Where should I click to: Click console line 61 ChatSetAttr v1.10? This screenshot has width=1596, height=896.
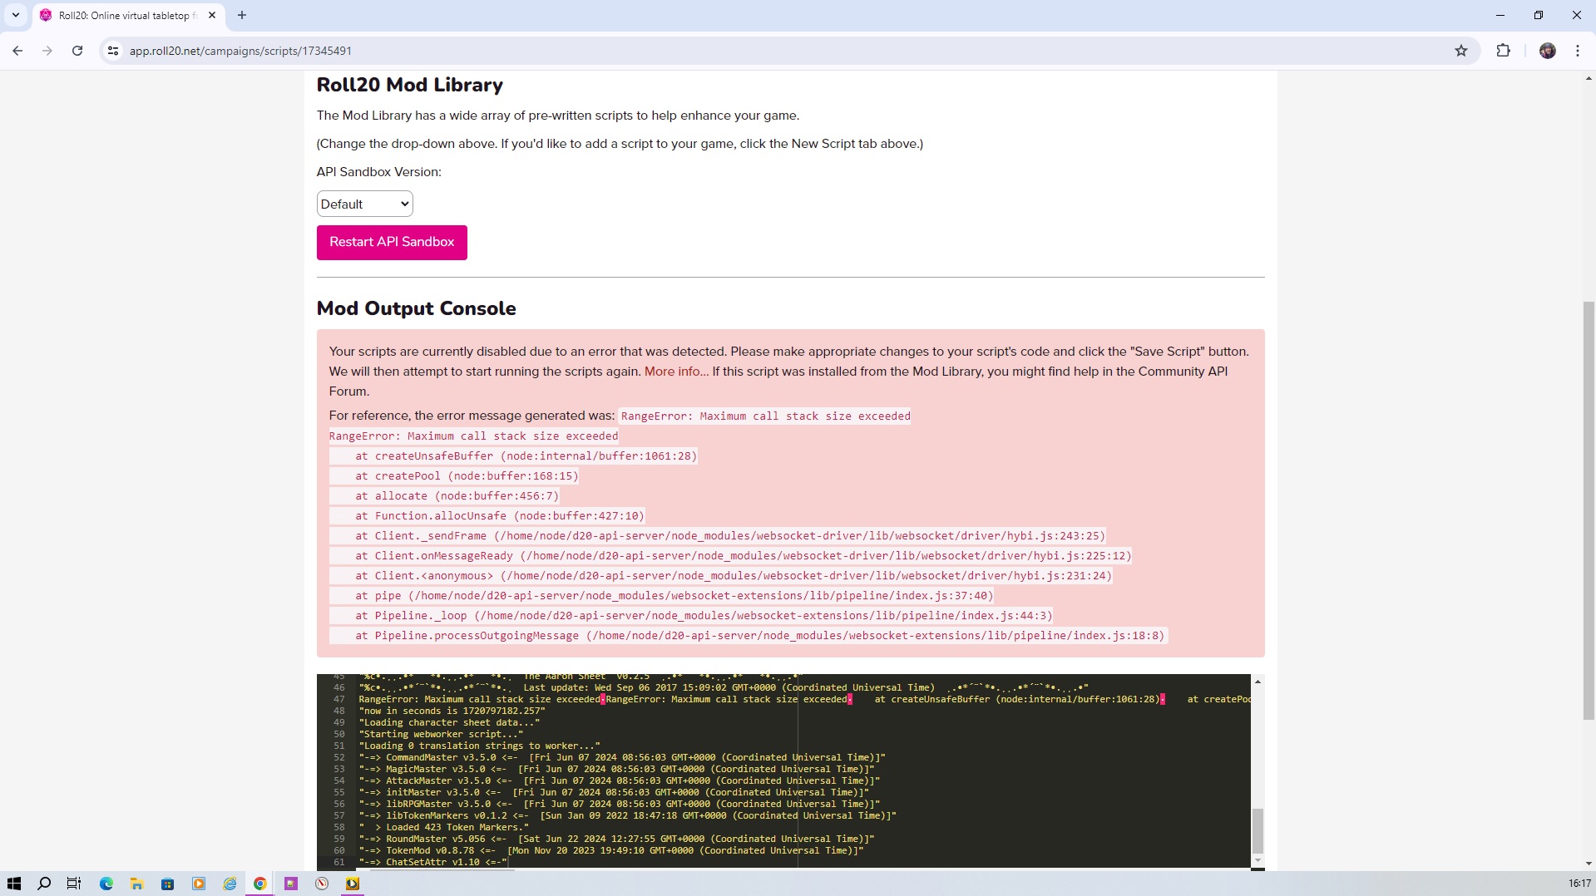tap(432, 862)
